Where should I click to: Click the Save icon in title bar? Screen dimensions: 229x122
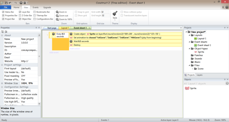tap(6, 3)
